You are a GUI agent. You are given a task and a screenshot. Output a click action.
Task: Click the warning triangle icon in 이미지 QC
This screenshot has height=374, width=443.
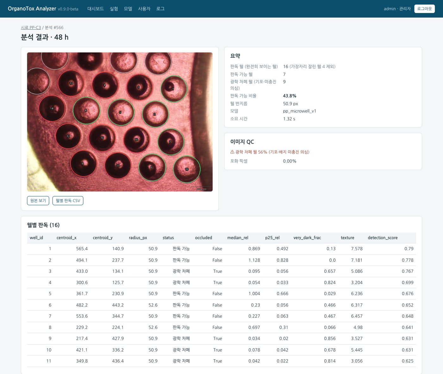tap(232, 152)
